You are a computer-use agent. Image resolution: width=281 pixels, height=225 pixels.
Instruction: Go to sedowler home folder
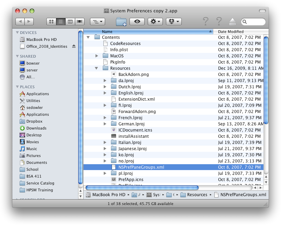pos(35,108)
